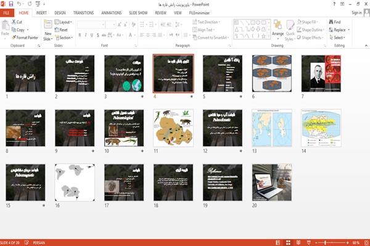Activate the Format Painter
370x246 pixels.
point(25,38)
